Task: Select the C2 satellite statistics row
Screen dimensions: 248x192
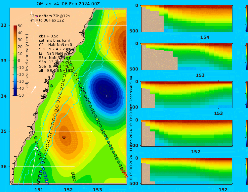Action: click(x=56, y=45)
